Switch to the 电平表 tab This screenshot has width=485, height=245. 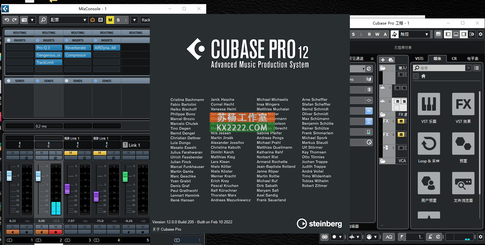[x=473, y=58]
